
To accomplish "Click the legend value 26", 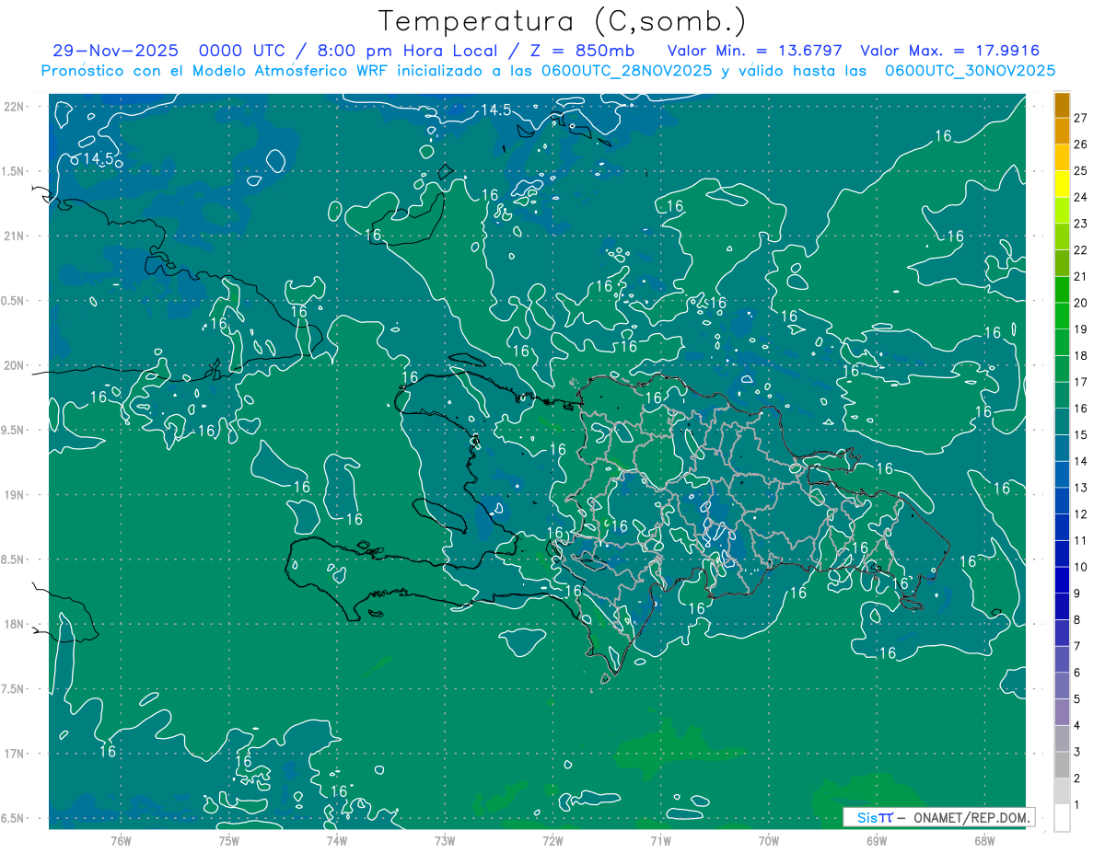I will point(1081,144).
